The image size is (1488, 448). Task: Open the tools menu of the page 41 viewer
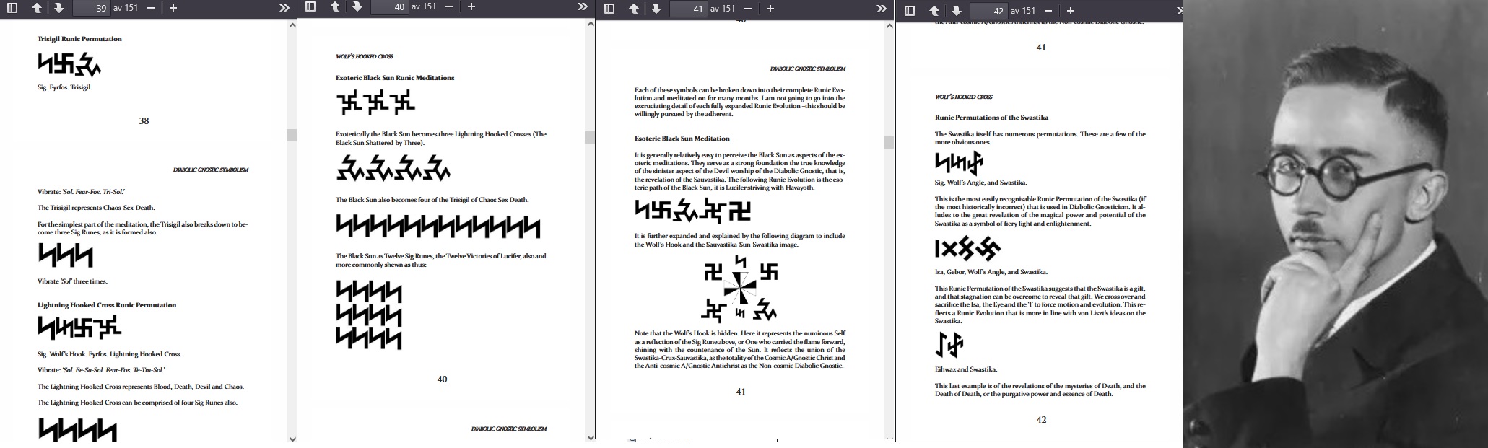tap(881, 9)
